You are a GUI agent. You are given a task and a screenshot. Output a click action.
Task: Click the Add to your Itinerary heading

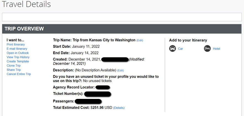(x=188, y=41)
